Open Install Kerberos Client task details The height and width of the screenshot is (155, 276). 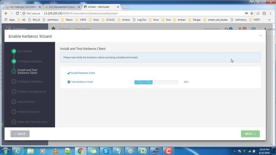(83, 73)
